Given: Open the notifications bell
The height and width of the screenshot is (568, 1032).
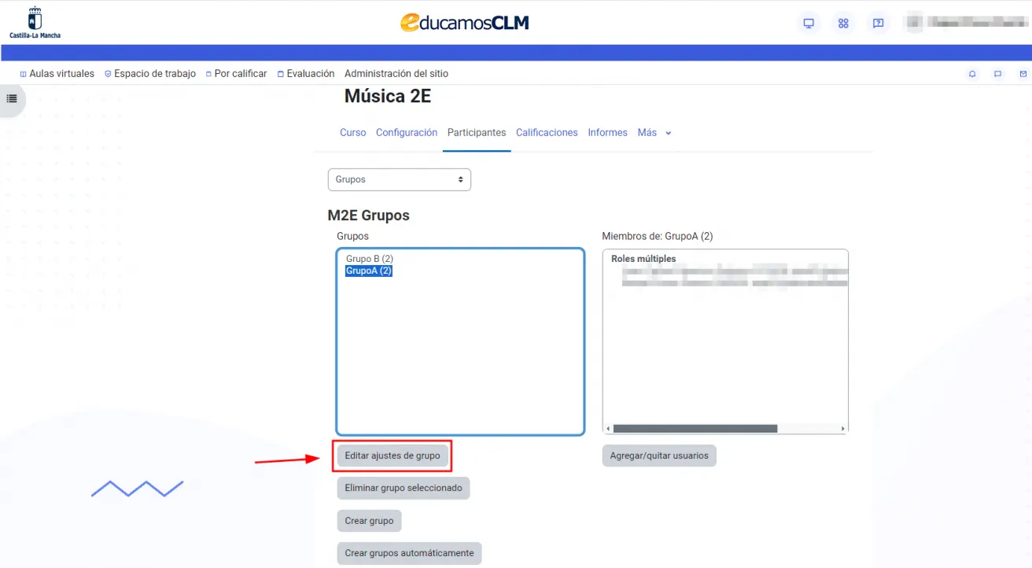Looking at the screenshot, I should [x=972, y=74].
